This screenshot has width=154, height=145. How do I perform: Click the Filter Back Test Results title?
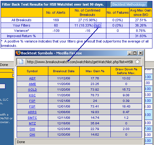[53, 4]
